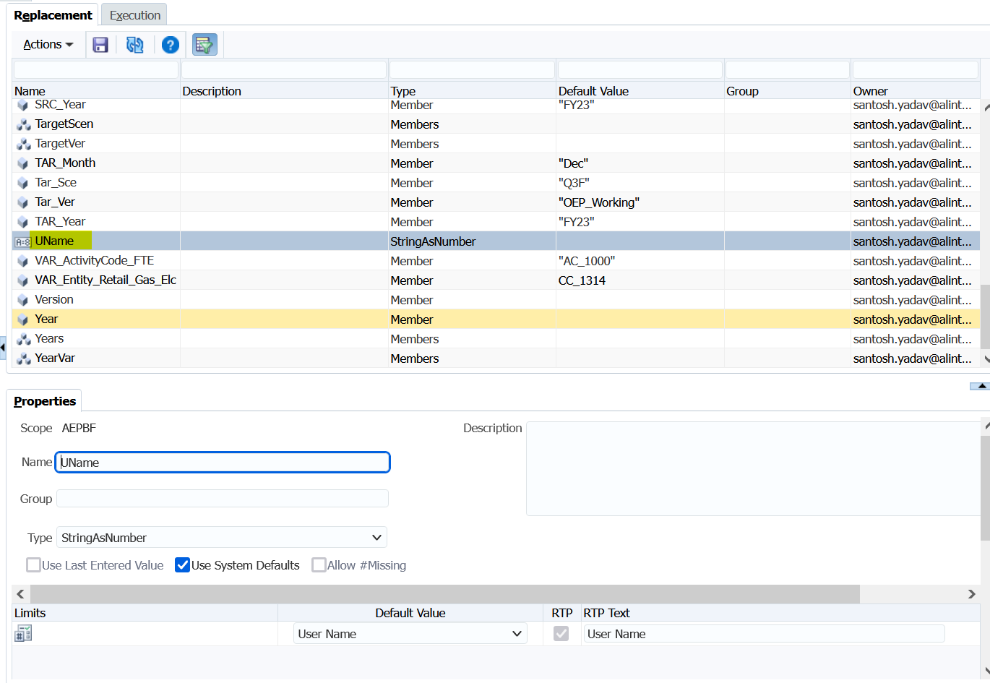This screenshot has width=990, height=683.
Task: Click the highlighted filter/query builder toolbar icon
Action: click(204, 44)
